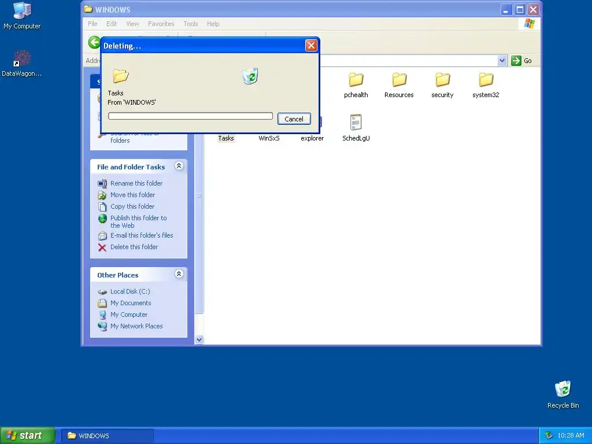Click the WINDOWS taskbar button
The width and height of the screenshot is (592, 444).
click(108, 436)
